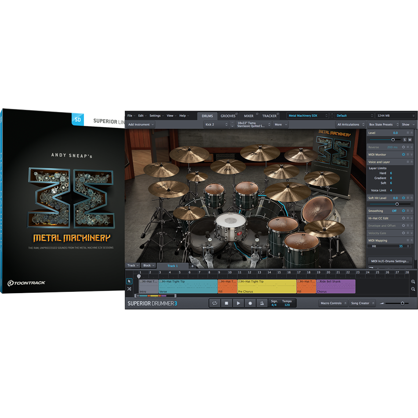
Task: Adjust the master volume slider
Action: click(403, 303)
